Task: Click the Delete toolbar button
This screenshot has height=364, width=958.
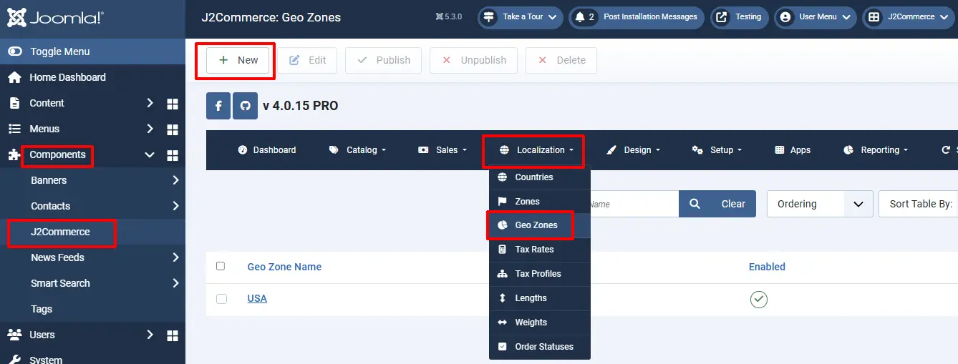Action: 561,60
